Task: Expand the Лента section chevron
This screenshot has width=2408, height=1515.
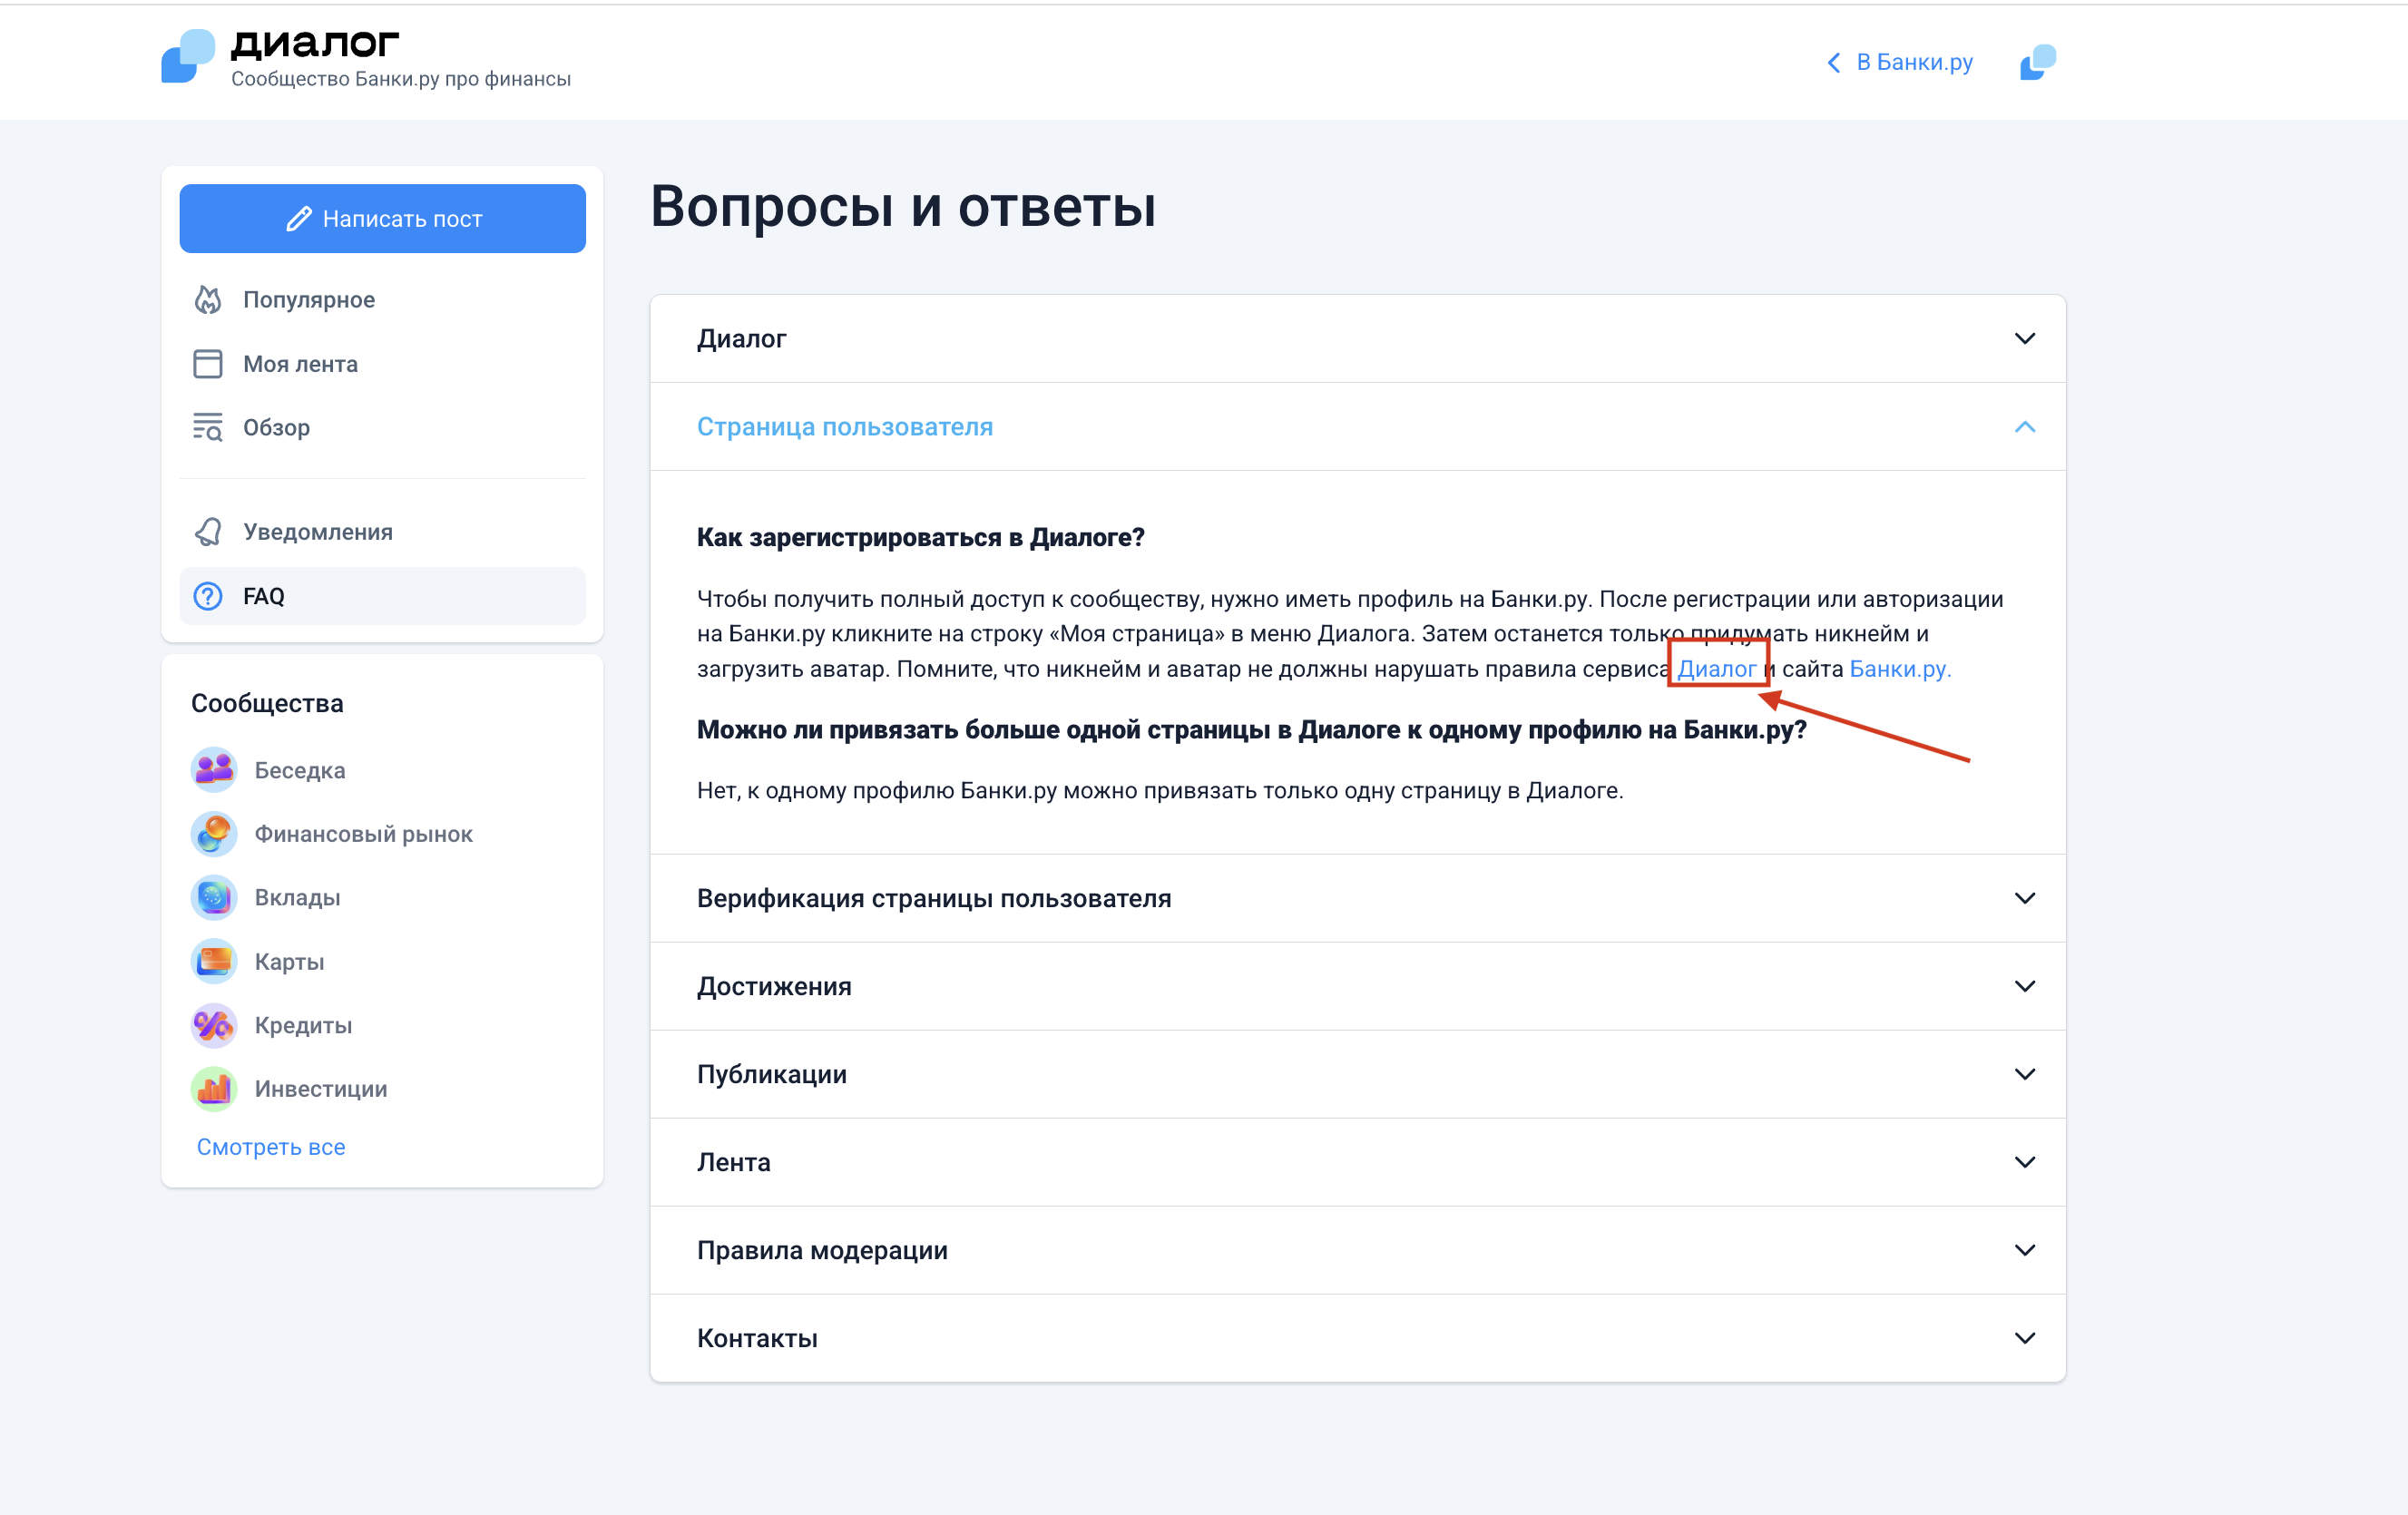Action: pos(2025,1162)
